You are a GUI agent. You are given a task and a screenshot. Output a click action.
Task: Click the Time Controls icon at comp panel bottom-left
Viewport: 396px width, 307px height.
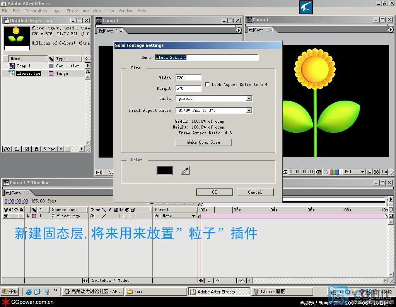(x=99, y=172)
